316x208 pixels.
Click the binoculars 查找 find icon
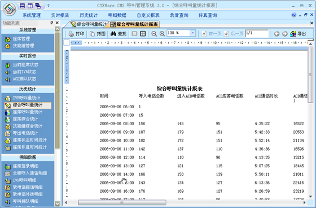(113, 34)
